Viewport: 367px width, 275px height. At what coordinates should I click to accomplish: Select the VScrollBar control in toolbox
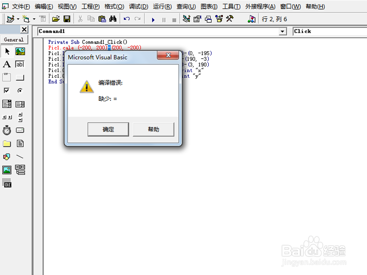pos(20,117)
